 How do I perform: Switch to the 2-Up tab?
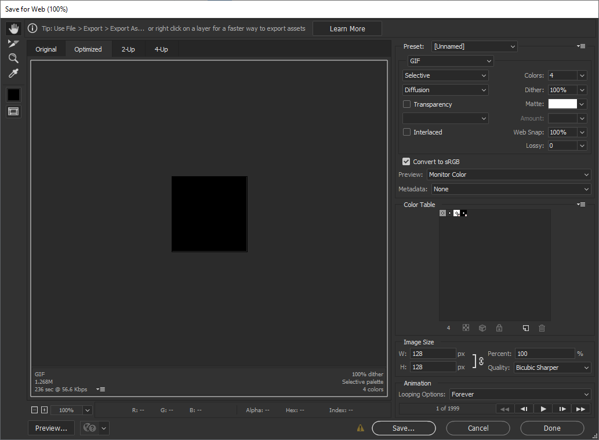tap(128, 49)
